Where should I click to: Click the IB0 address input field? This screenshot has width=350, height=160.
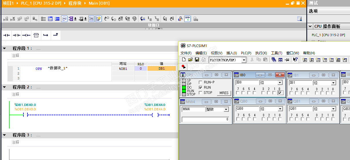click(x=247, y=83)
